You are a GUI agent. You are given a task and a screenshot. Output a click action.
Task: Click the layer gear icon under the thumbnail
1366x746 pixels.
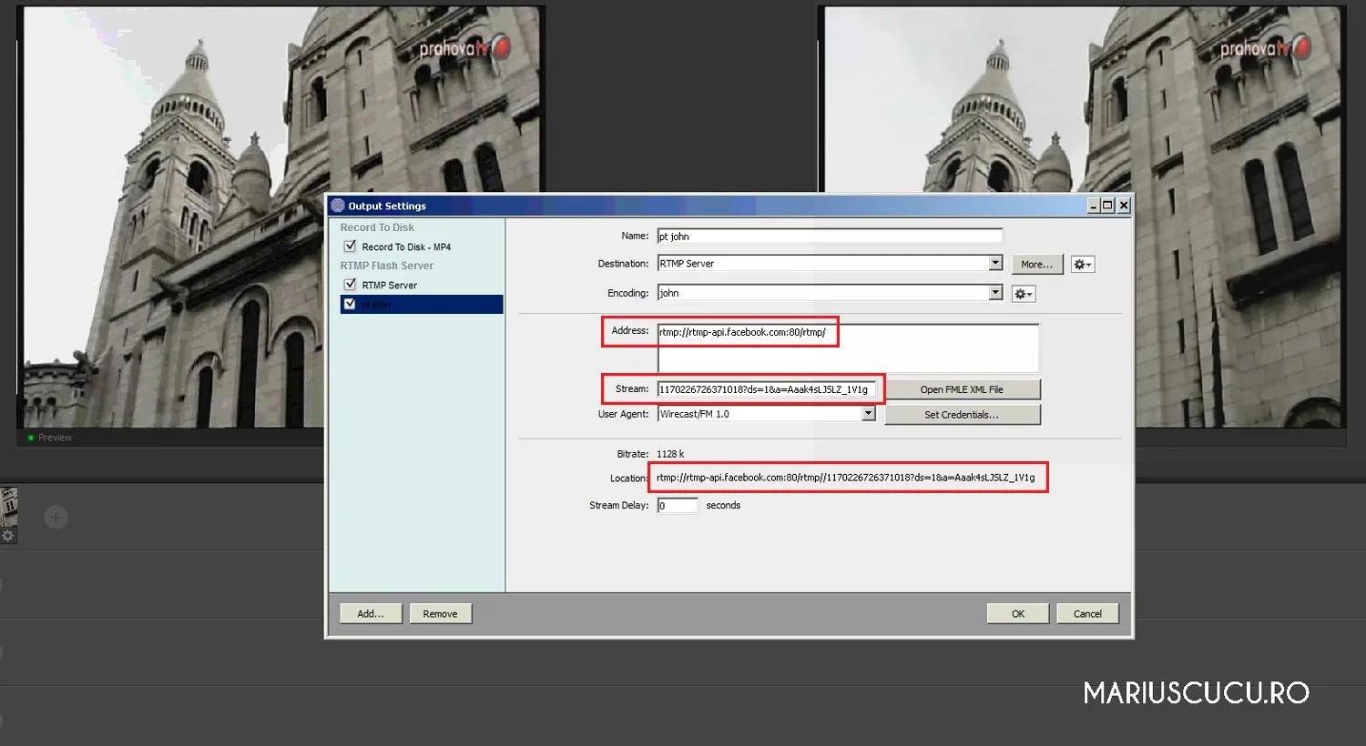pyautogui.click(x=8, y=536)
